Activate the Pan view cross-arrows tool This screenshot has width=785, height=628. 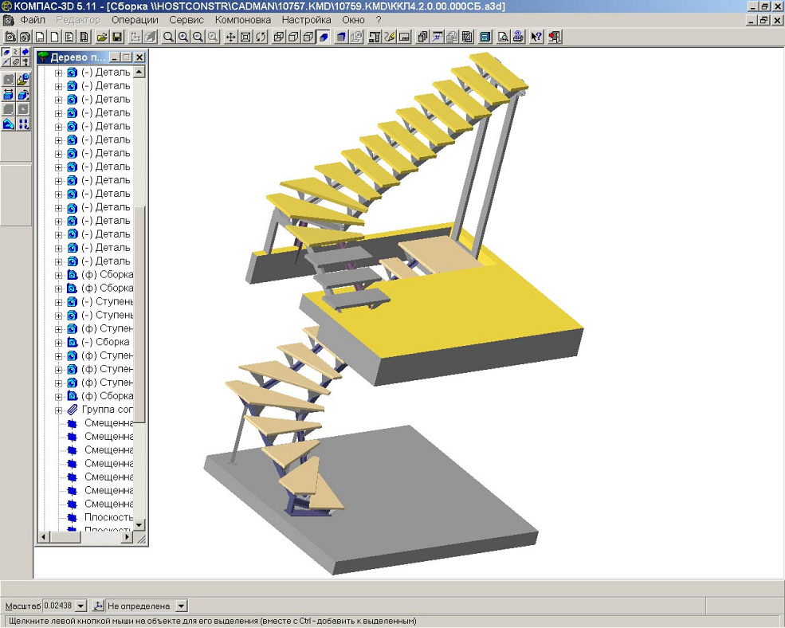tap(231, 37)
